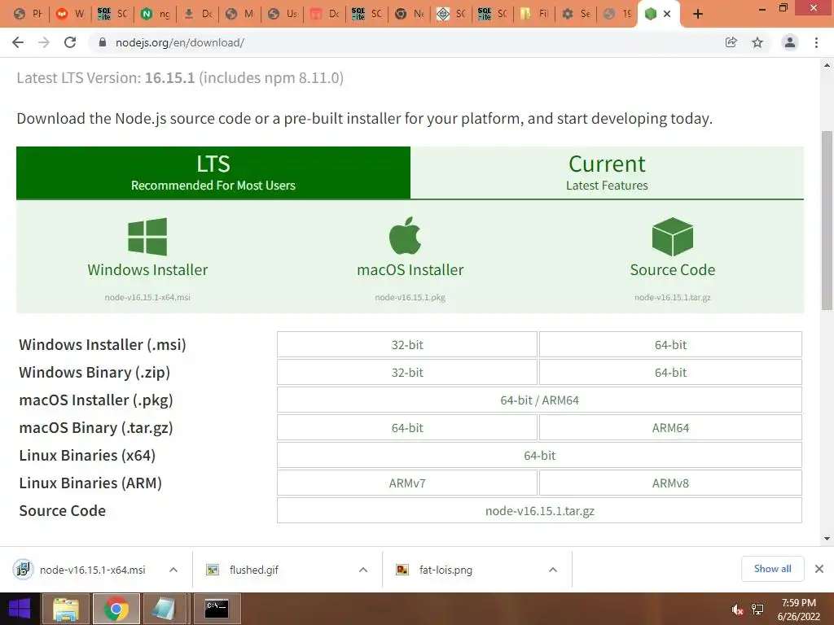Image resolution: width=834 pixels, height=625 pixels.
Task: Close the active Node.js tab
Action: [x=667, y=14]
